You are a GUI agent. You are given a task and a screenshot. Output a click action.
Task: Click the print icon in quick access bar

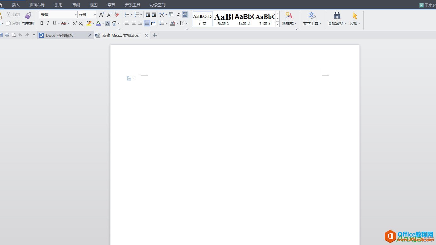tap(7, 35)
